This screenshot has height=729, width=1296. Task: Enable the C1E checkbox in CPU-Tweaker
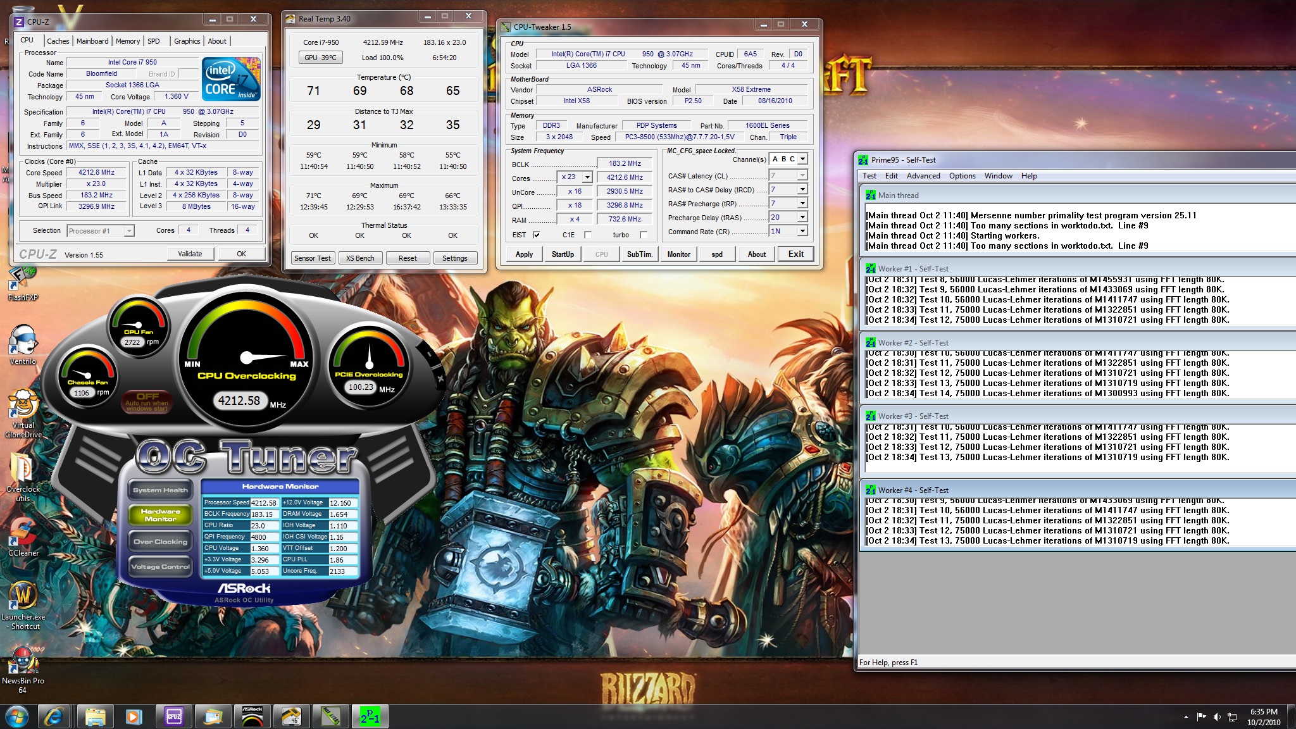click(588, 235)
